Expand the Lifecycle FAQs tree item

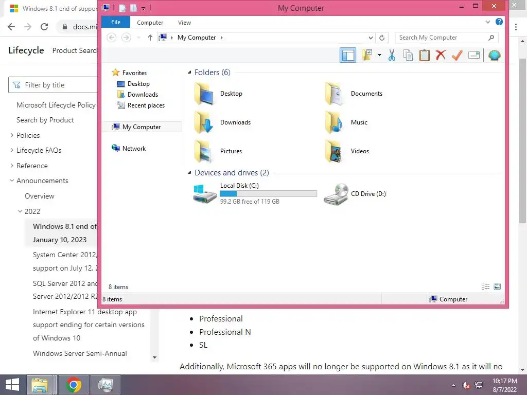(x=12, y=150)
